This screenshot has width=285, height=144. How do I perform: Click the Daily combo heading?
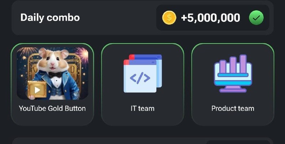click(50, 17)
